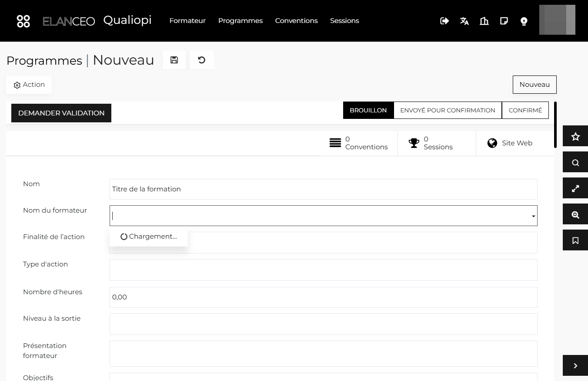Image resolution: width=588 pixels, height=381 pixels.
Task: Click the Finalité de l'action field
Action: click(x=324, y=243)
